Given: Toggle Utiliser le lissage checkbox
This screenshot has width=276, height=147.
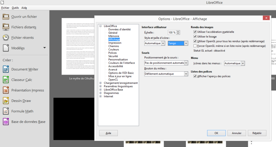Looking at the screenshot, I should pyautogui.click(x=195, y=37).
